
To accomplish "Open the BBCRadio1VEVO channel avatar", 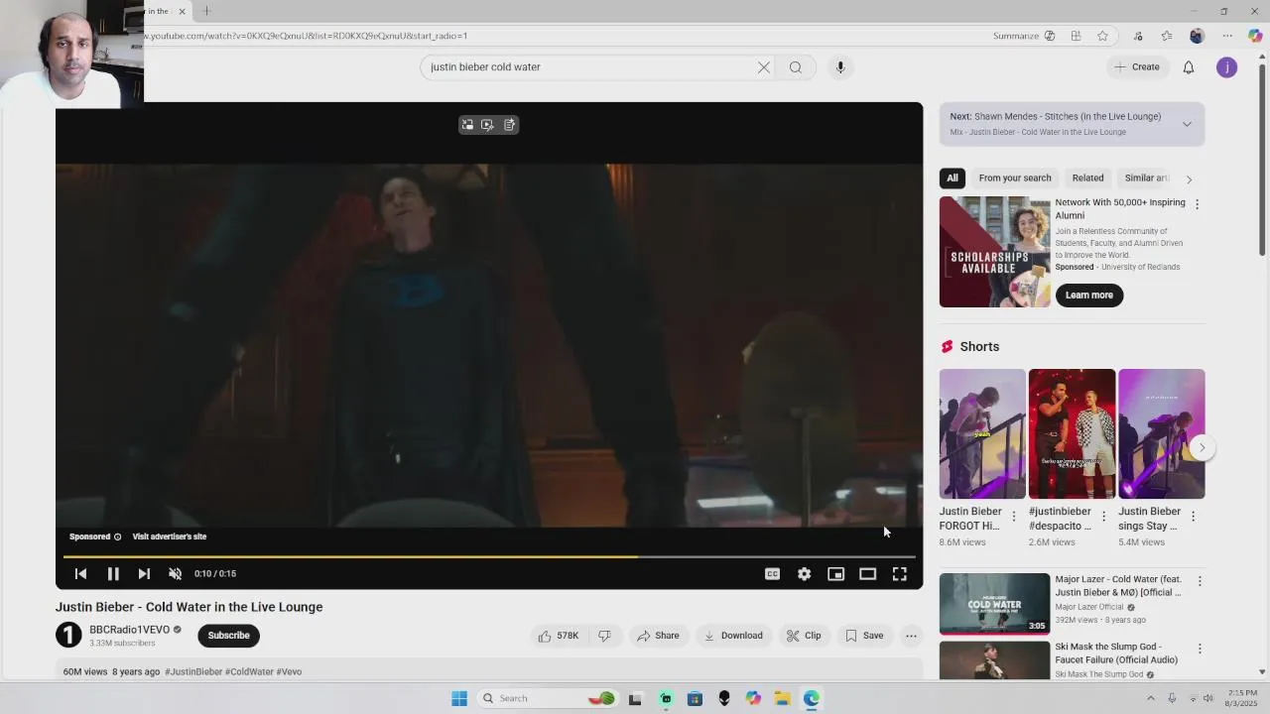I will (x=68, y=635).
